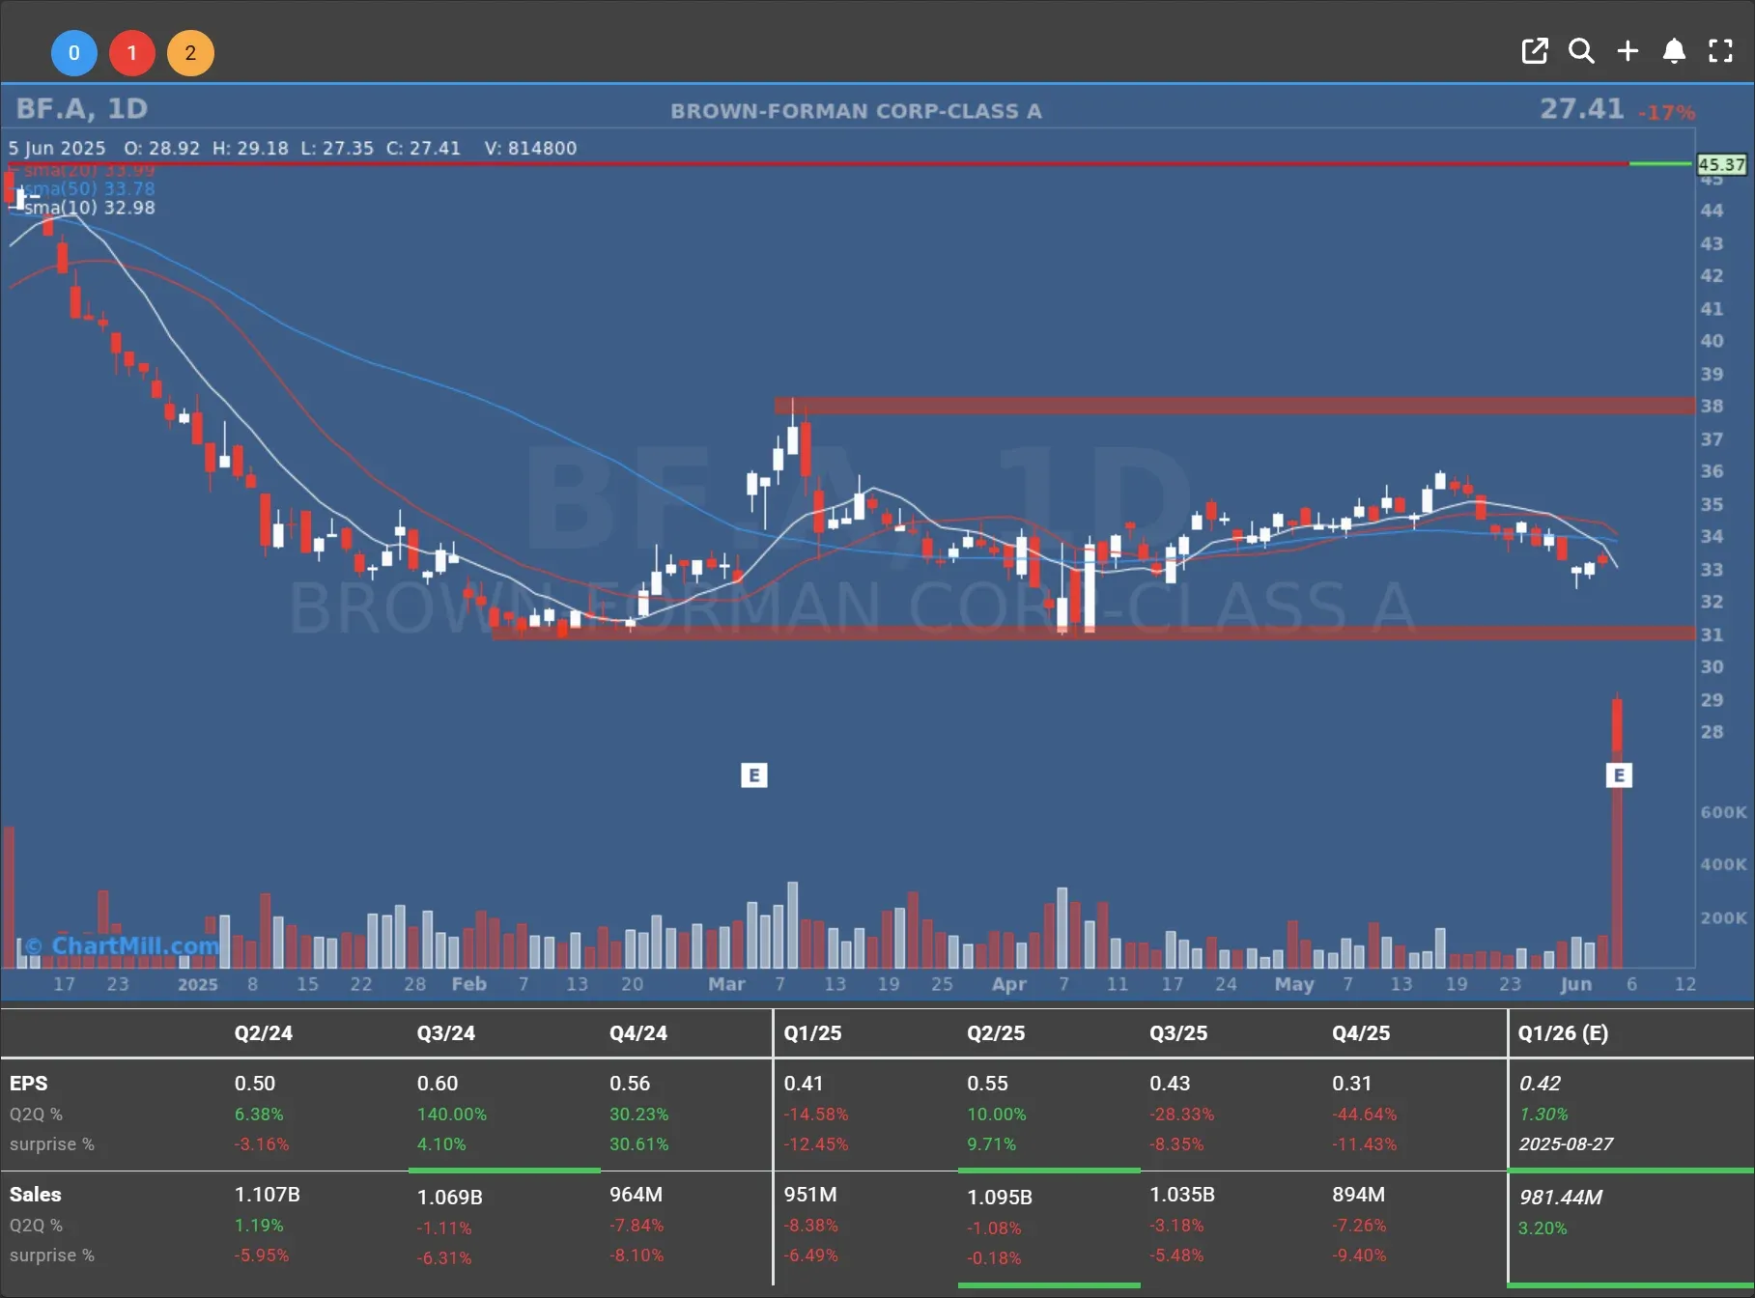The height and width of the screenshot is (1298, 1755).
Task: Click the BF.A, 1D ticker label
Action: click(x=82, y=108)
